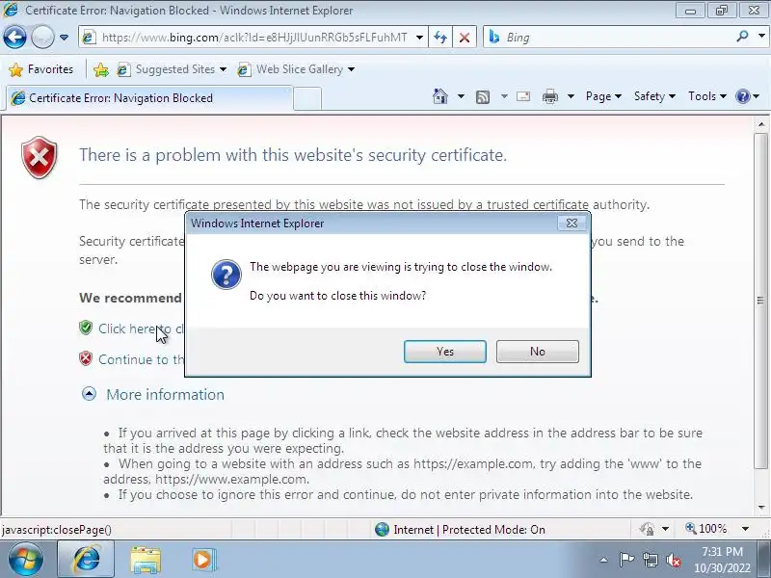Image resolution: width=771 pixels, height=578 pixels.
Task: Click the 100% zoom level button
Action: [x=706, y=529]
